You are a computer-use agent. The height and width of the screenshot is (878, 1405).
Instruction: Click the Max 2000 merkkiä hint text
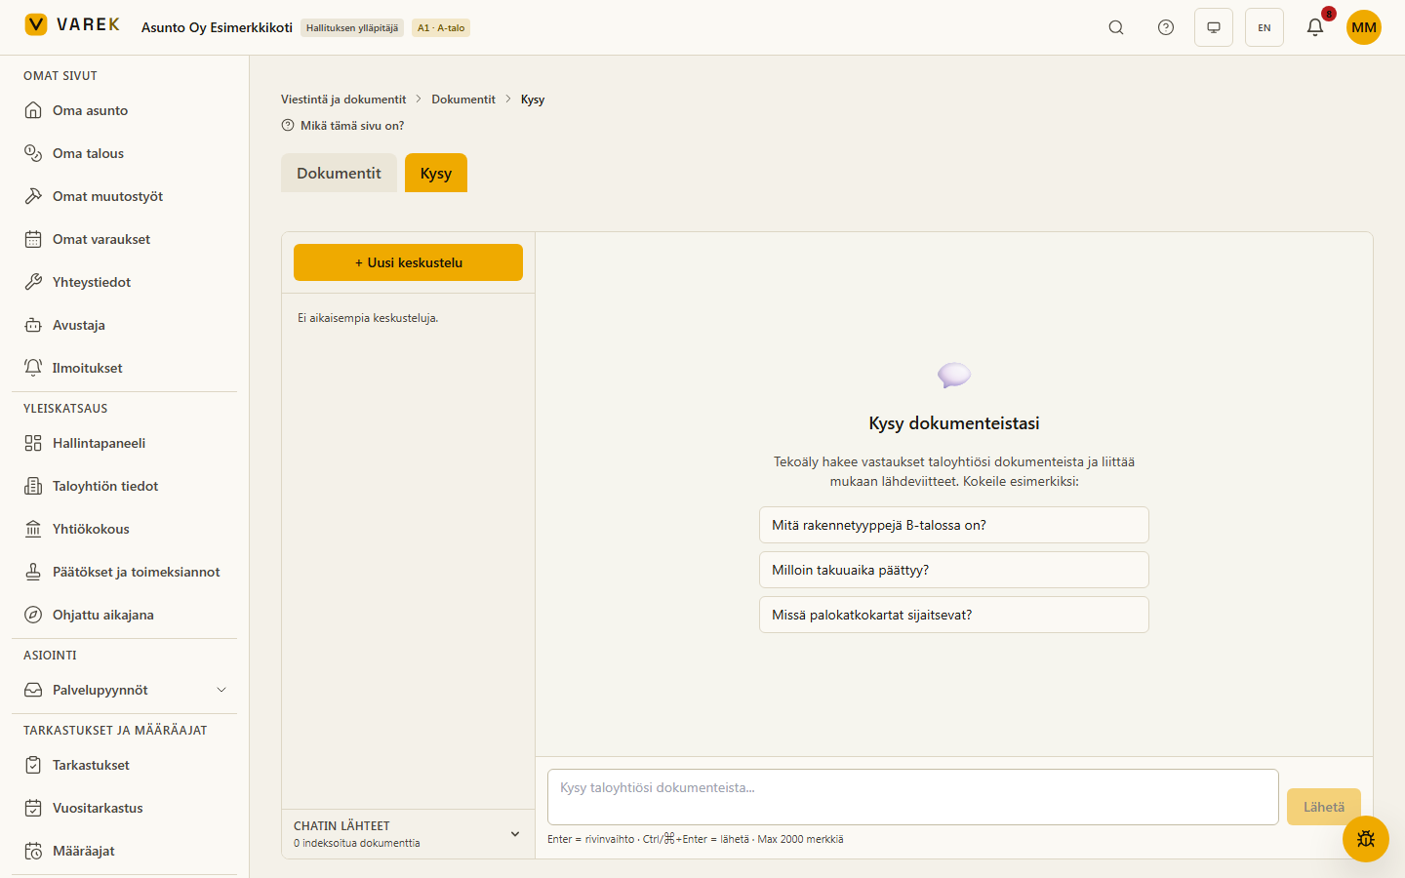coord(800,839)
